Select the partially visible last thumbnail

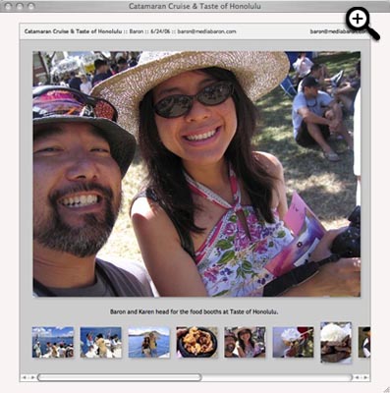pos(364,342)
